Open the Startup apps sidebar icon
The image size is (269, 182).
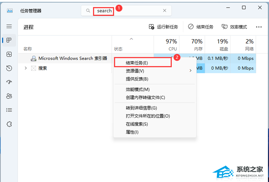tap(9, 82)
